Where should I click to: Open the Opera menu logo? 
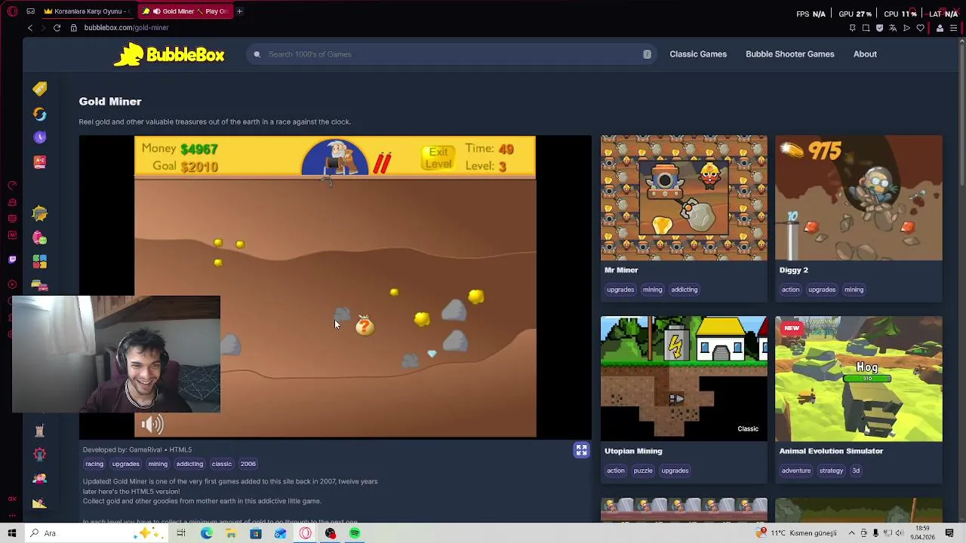click(x=12, y=11)
